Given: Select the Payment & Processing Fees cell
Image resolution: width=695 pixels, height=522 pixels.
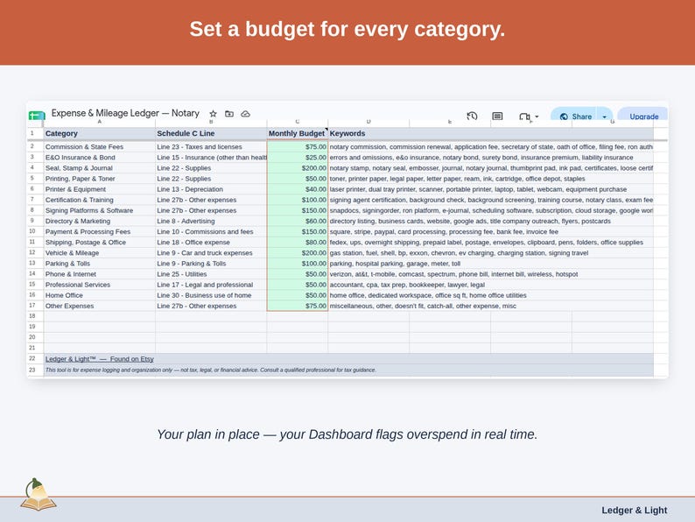Looking at the screenshot, I should click(x=100, y=232).
